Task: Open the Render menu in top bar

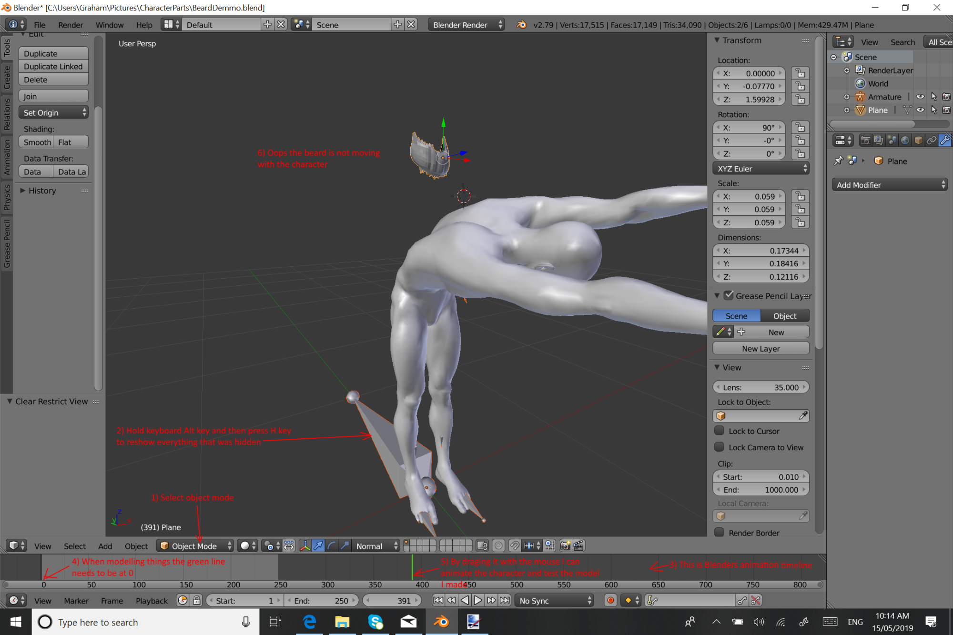Action: click(71, 25)
